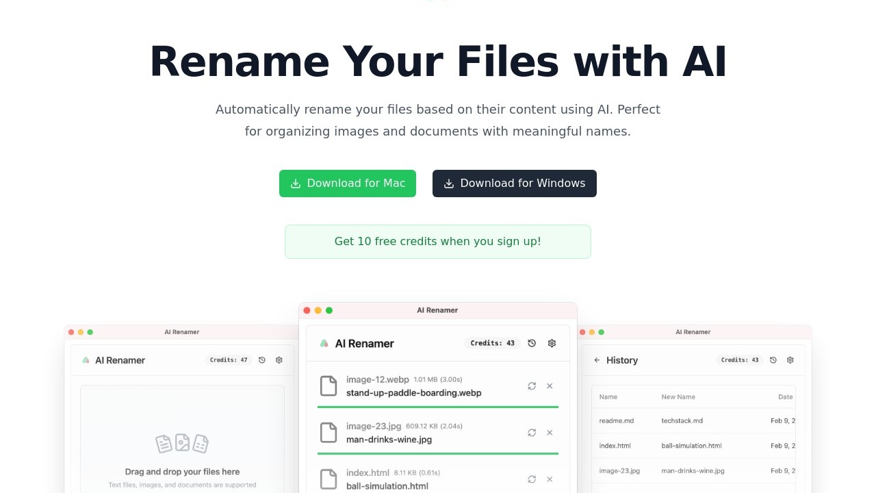Open history icon in center AI Renamer window
Screen dimensions: 876x493
[x=532, y=343]
